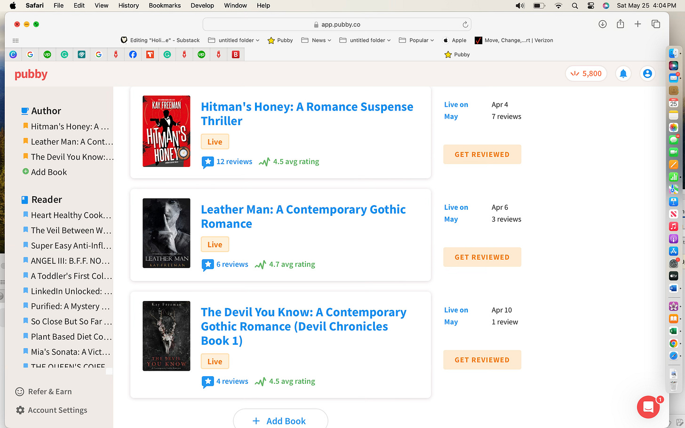Open the chat support bubble

(x=648, y=407)
